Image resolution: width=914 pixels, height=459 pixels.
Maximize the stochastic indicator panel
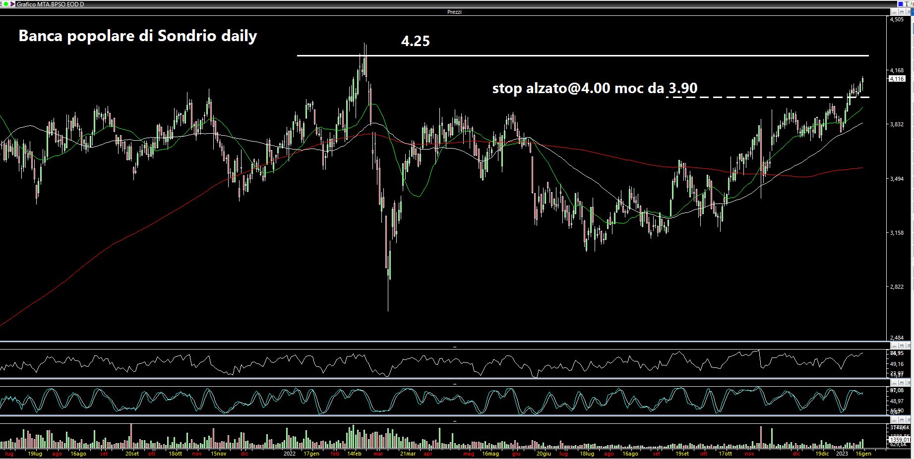point(902,383)
